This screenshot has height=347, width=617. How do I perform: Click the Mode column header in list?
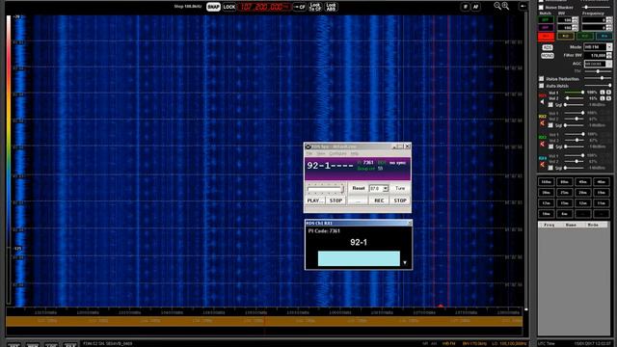pyautogui.click(x=594, y=225)
